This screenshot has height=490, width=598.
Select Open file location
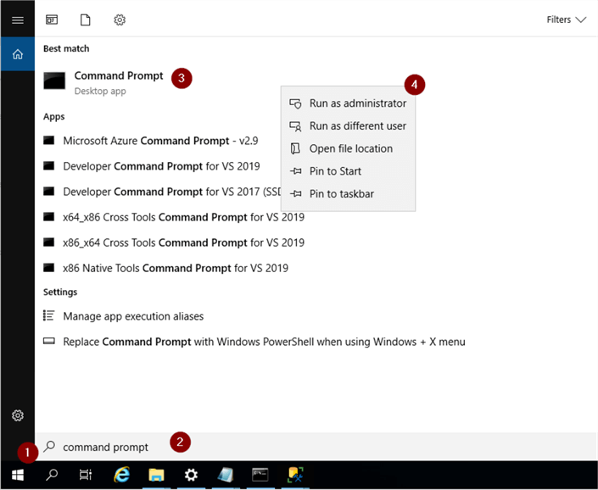(348, 148)
